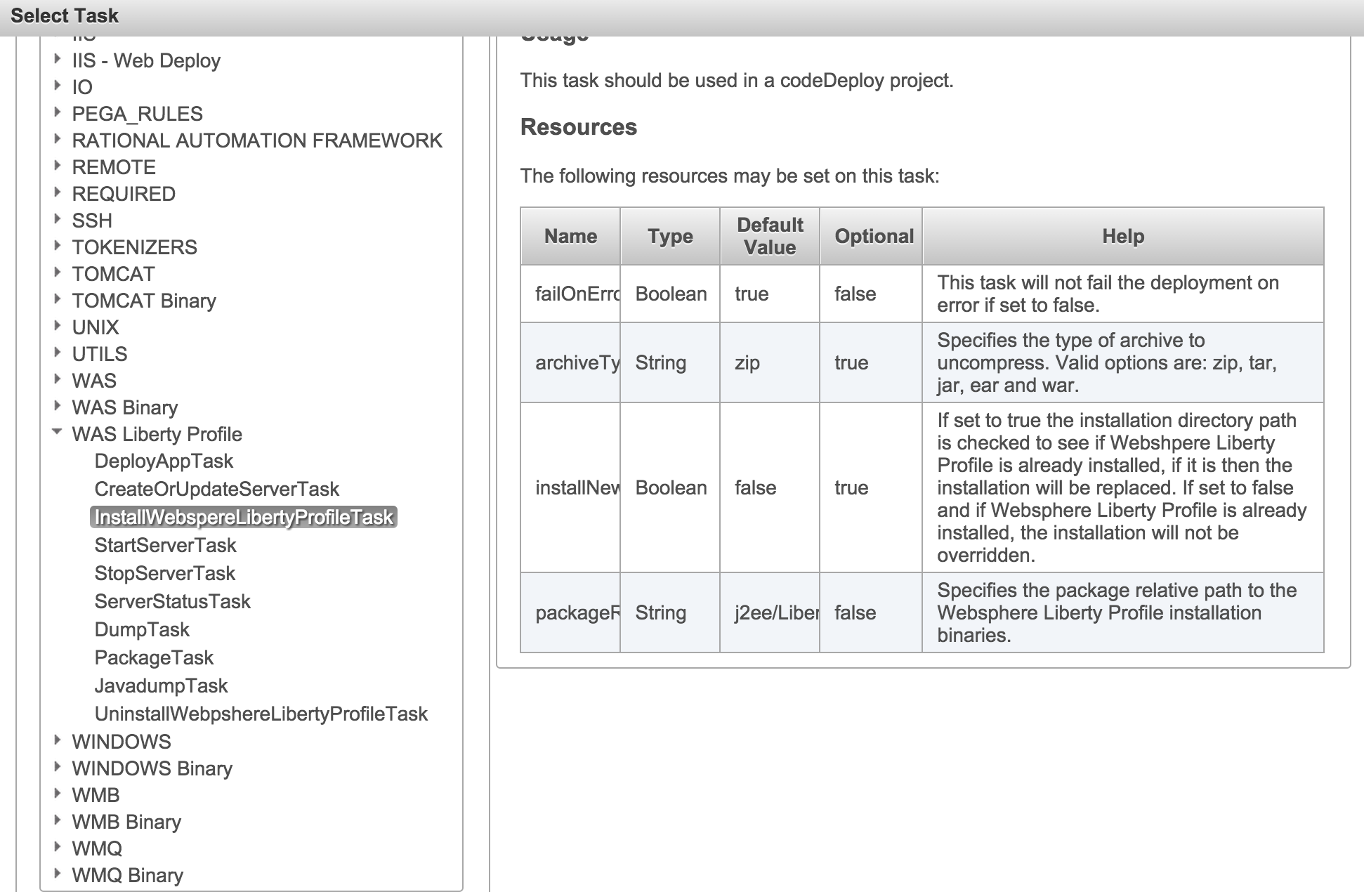This screenshot has height=892, width=1364.
Task: Select DumpTask in the tree
Action: pos(142,630)
